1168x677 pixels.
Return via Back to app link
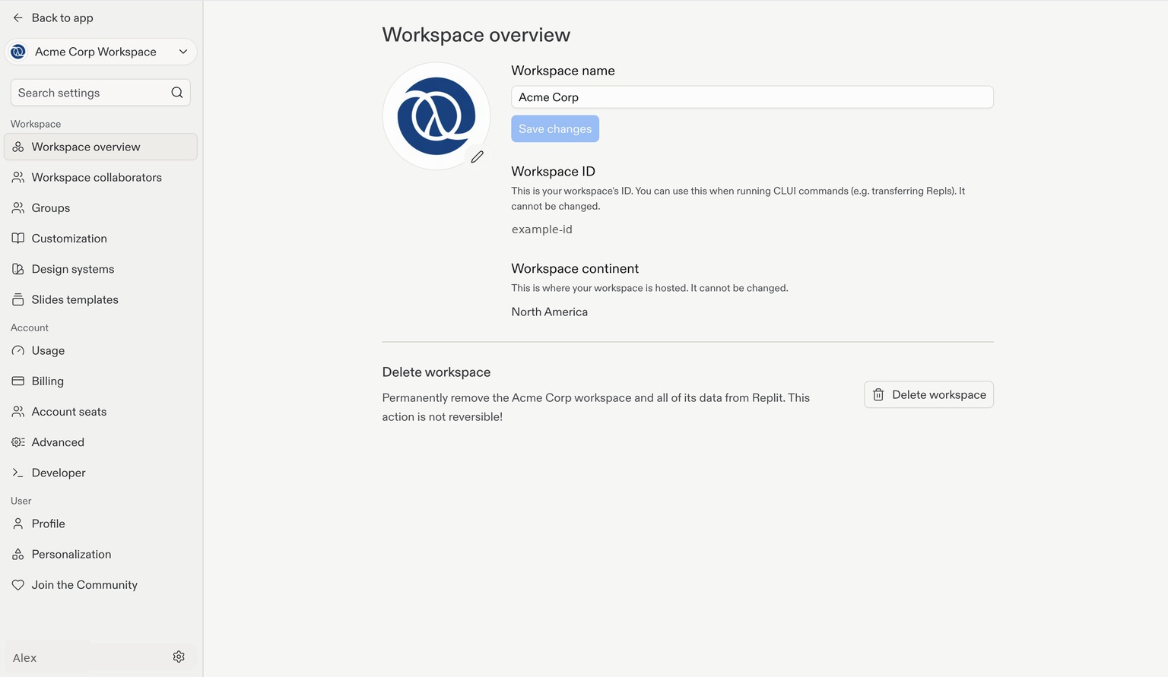pyautogui.click(x=53, y=17)
